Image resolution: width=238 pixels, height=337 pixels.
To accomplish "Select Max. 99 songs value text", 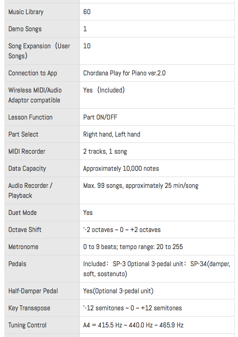I will coord(141,186).
